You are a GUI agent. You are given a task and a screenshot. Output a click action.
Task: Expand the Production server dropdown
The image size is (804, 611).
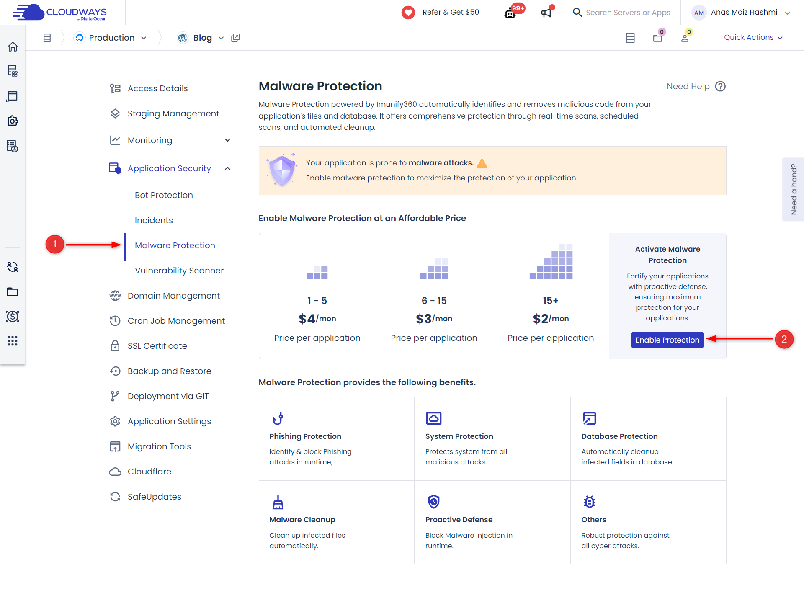click(x=144, y=38)
